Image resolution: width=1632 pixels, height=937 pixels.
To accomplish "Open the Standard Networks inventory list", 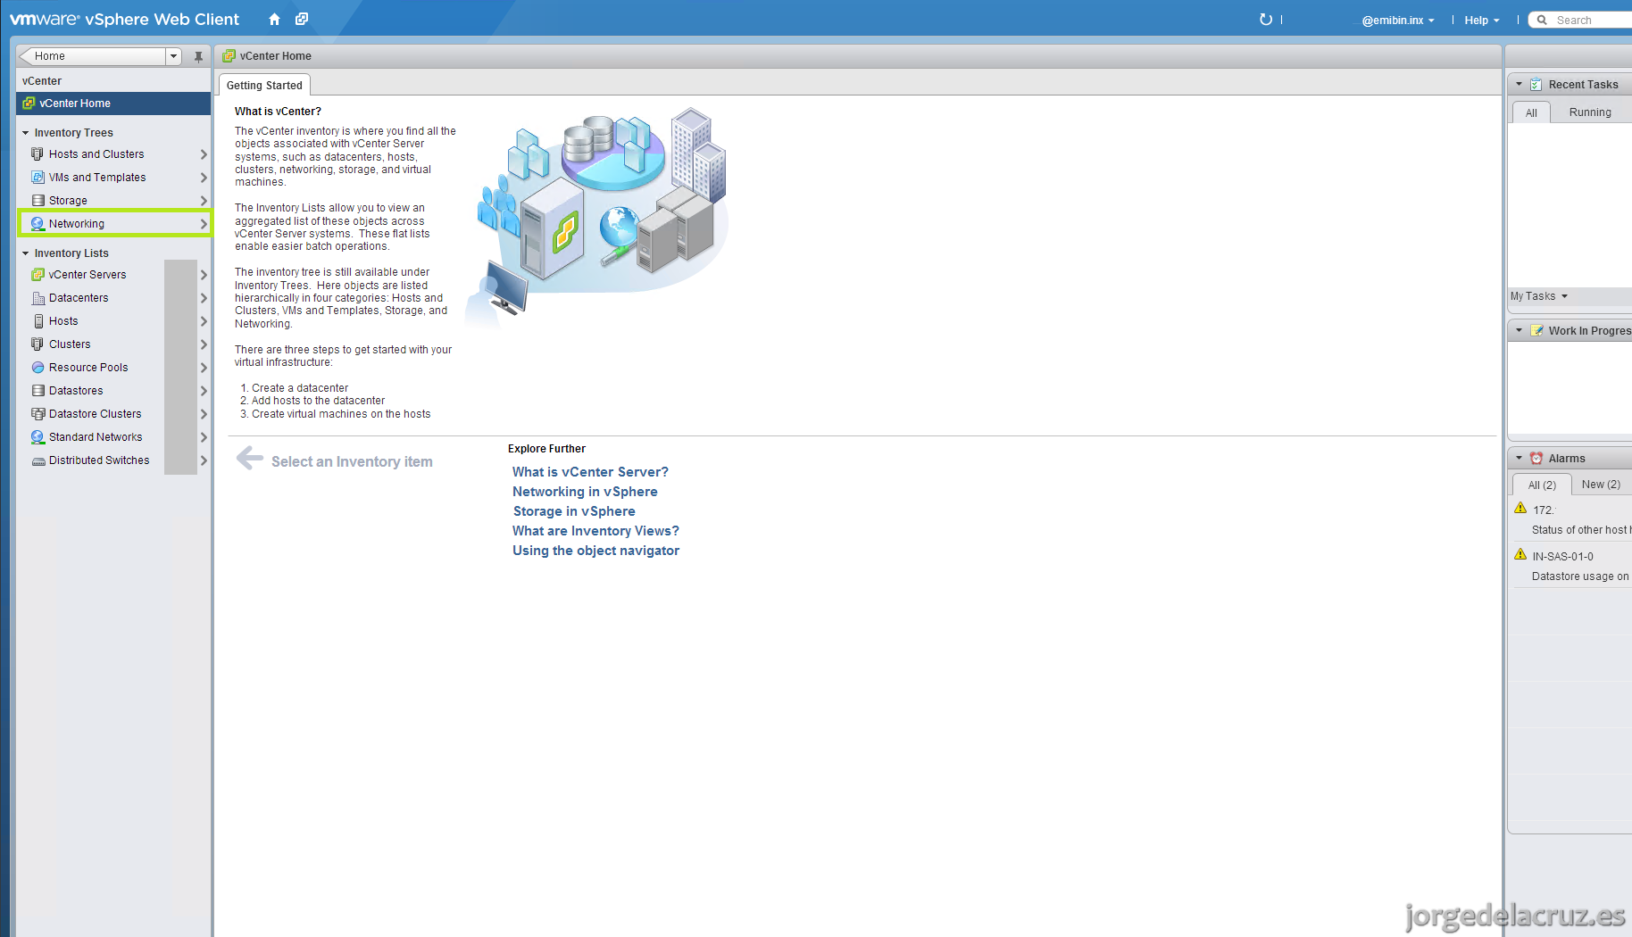I will (x=113, y=437).
